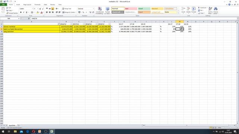Click the Wrap Text button
Screen dimensions: 239x134
coord(66,9)
